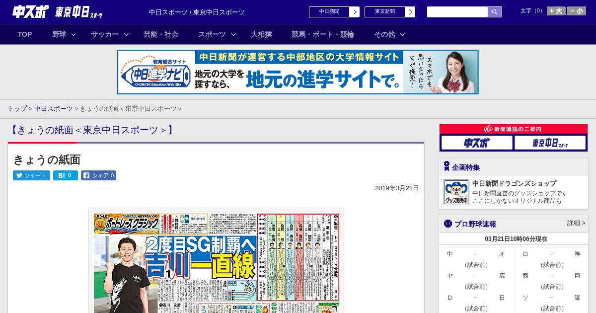
Task: Click the arrow beside 東京新聞
Action: click(410, 12)
